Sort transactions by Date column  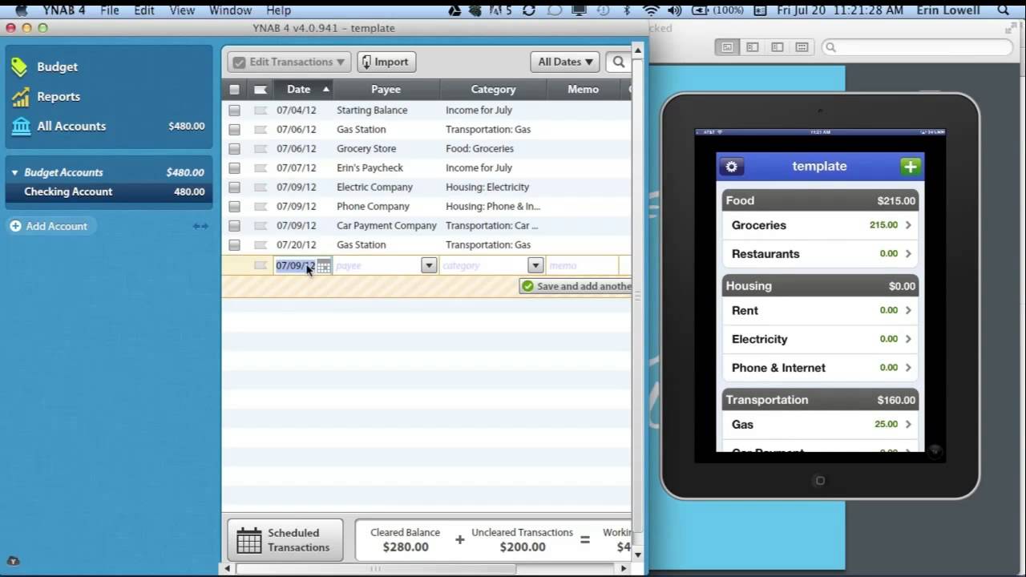click(x=304, y=90)
